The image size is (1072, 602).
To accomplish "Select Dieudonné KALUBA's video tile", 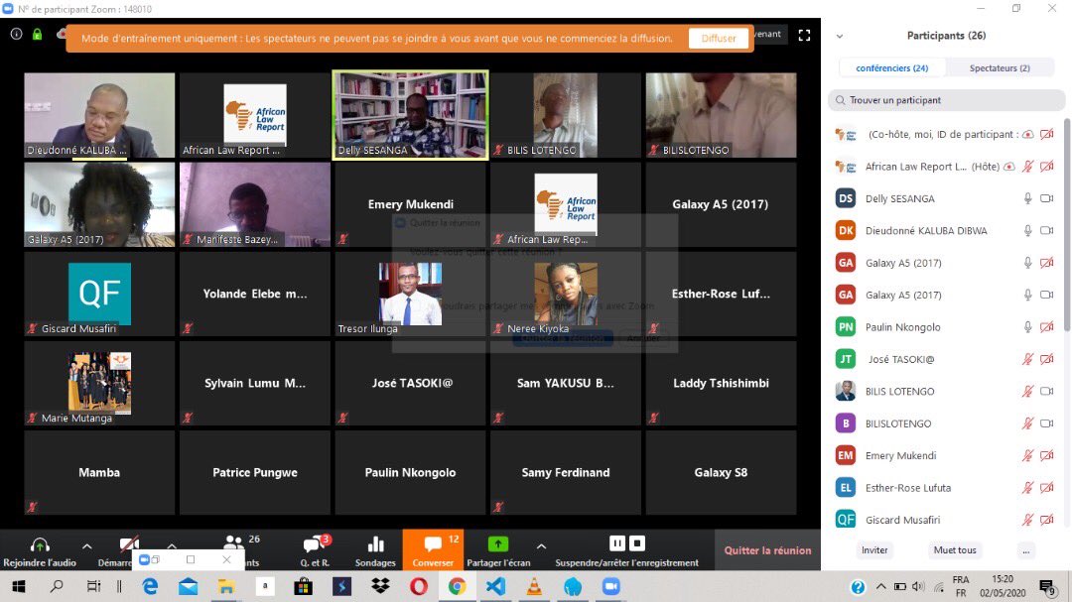I will point(99,115).
